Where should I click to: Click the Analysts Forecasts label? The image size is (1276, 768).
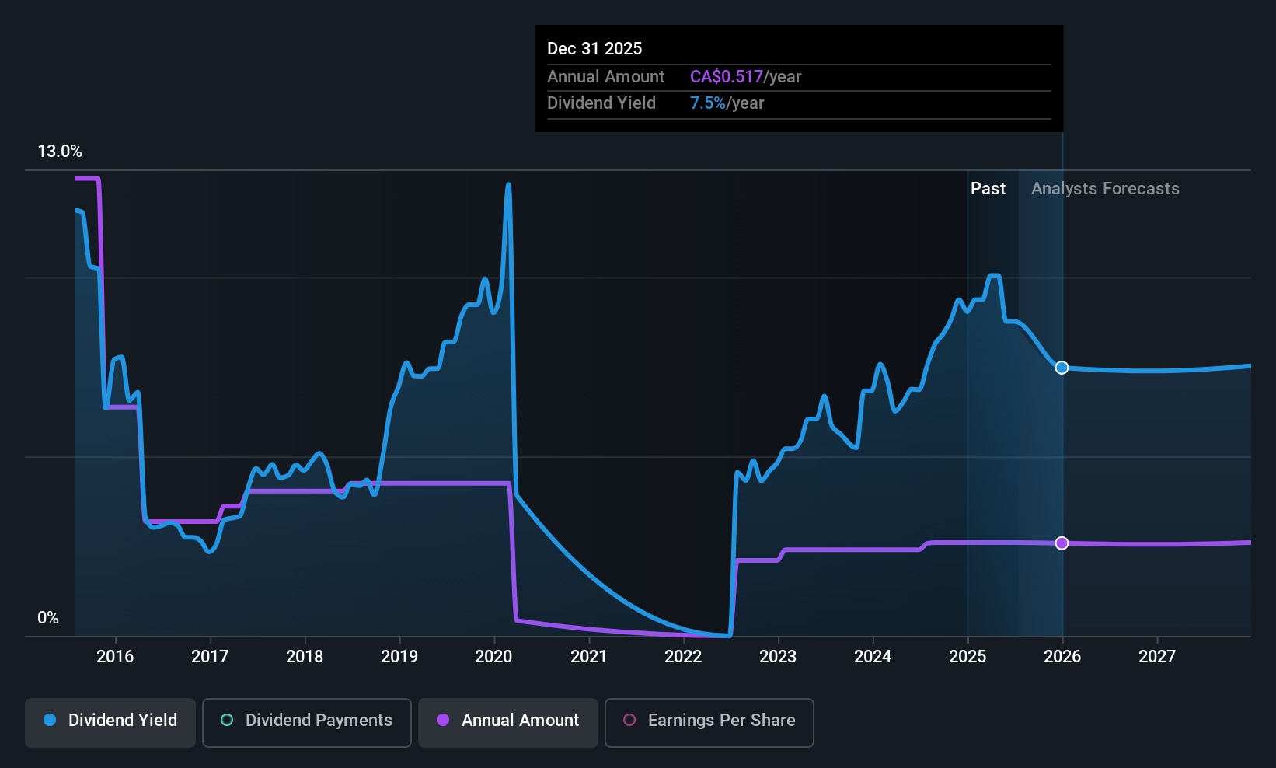tap(1105, 189)
